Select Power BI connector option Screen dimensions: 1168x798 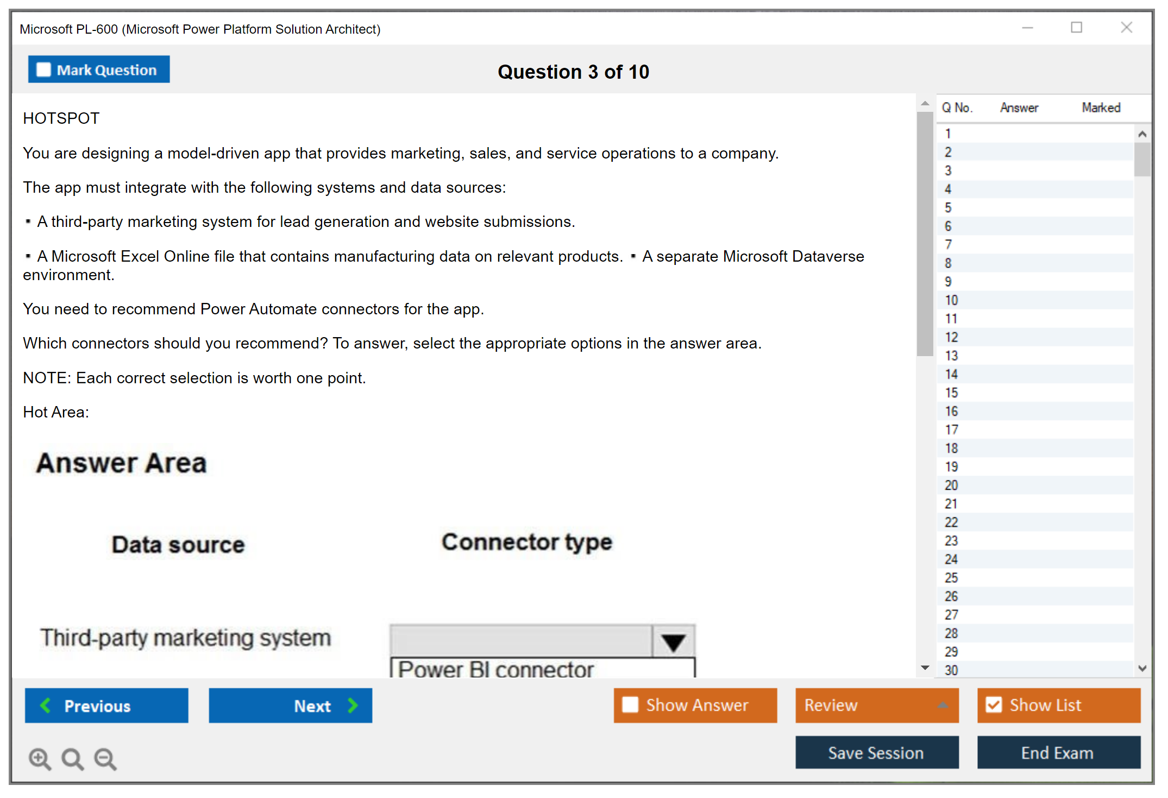[x=495, y=669]
